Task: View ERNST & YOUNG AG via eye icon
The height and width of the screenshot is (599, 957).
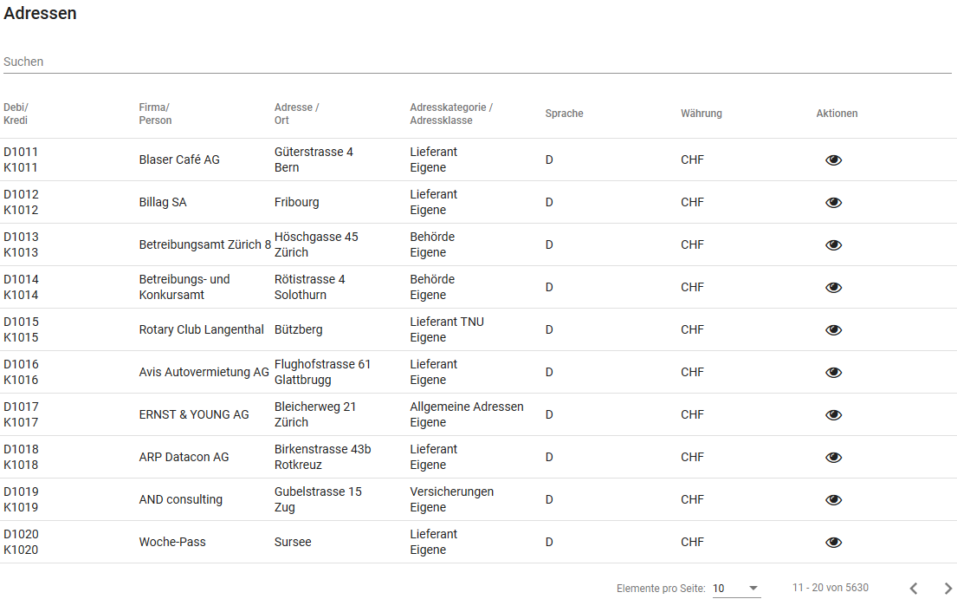Action: [x=833, y=415]
